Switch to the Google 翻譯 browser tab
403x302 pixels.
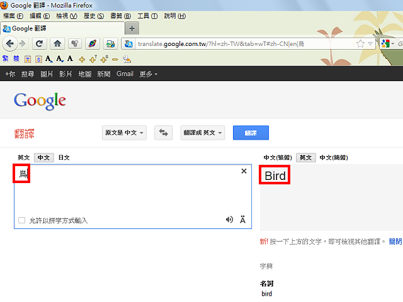tap(63, 28)
